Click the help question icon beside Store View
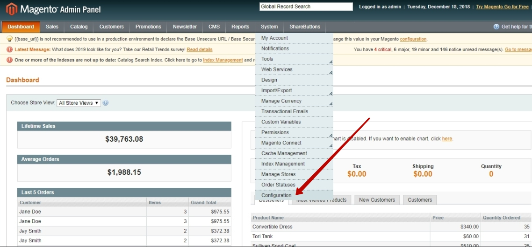The width and height of the screenshot is (532, 247). pos(106,103)
